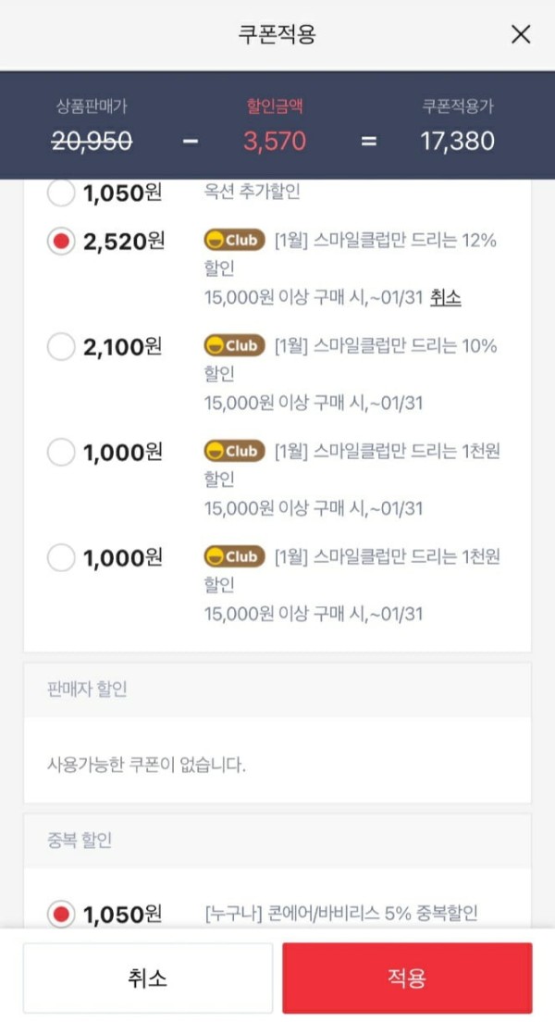This screenshot has width=555, height=1022.
Task: Click the Club badge on 10% coupon
Action: tap(235, 345)
